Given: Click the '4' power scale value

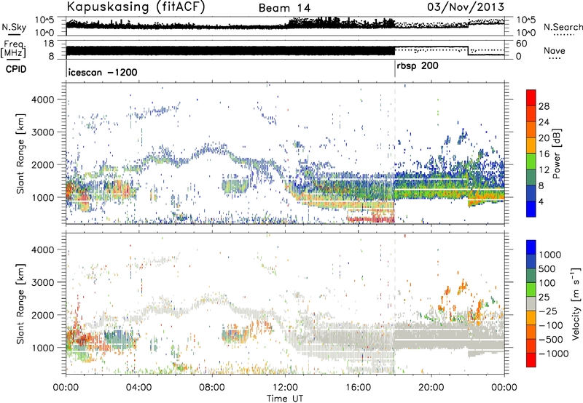Looking at the screenshot, I should pyautogui.click(x=541, y=201).
